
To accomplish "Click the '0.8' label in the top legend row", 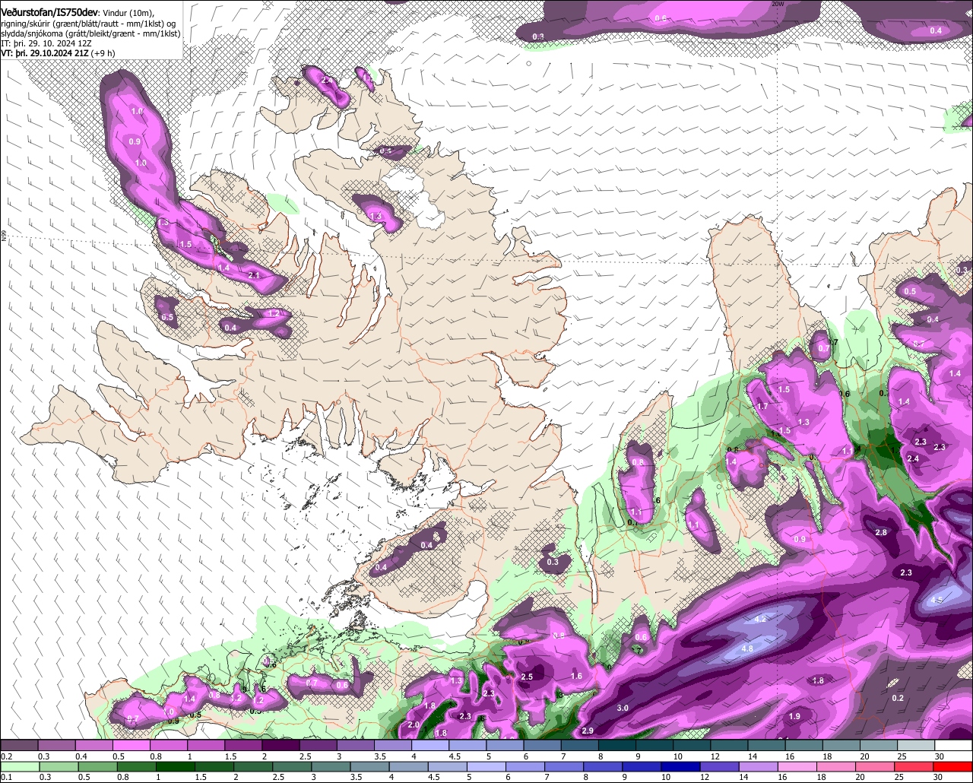I will [x=154, y=756].
